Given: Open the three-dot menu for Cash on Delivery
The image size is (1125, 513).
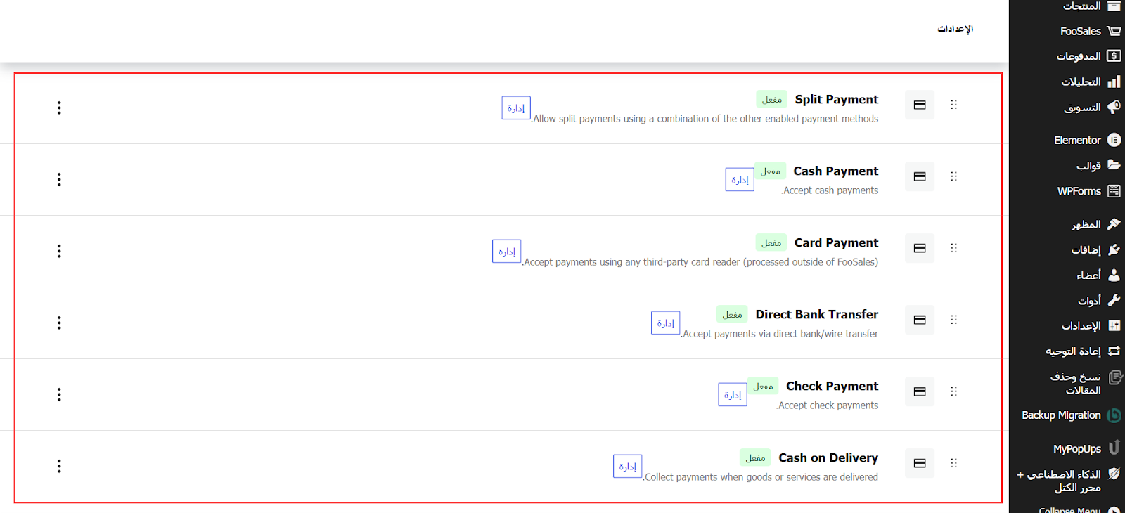Looking at the screenshot, I should pos(59,466).
